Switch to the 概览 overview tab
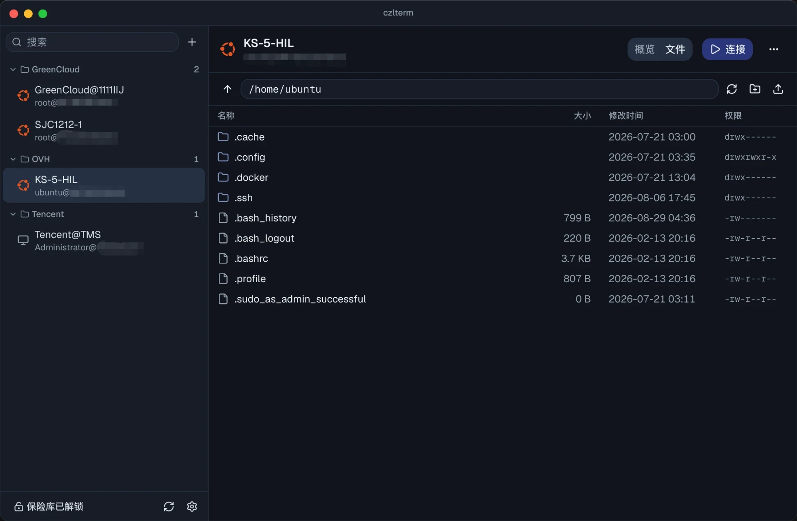The width and height of the screenshot is (797, 521). click(x=644, y=49)
